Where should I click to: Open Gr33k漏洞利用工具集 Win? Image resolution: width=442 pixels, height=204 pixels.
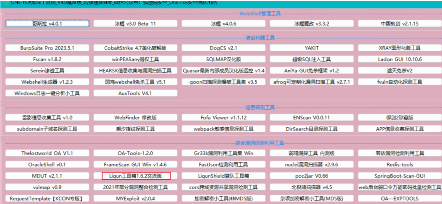[224, 153]
